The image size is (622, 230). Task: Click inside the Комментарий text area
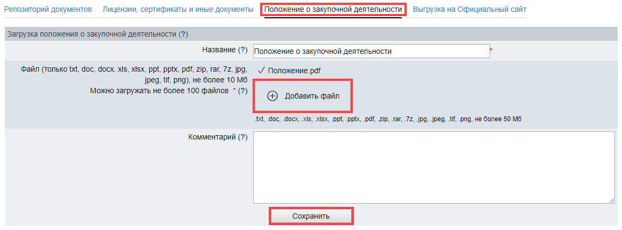point(434,167)
